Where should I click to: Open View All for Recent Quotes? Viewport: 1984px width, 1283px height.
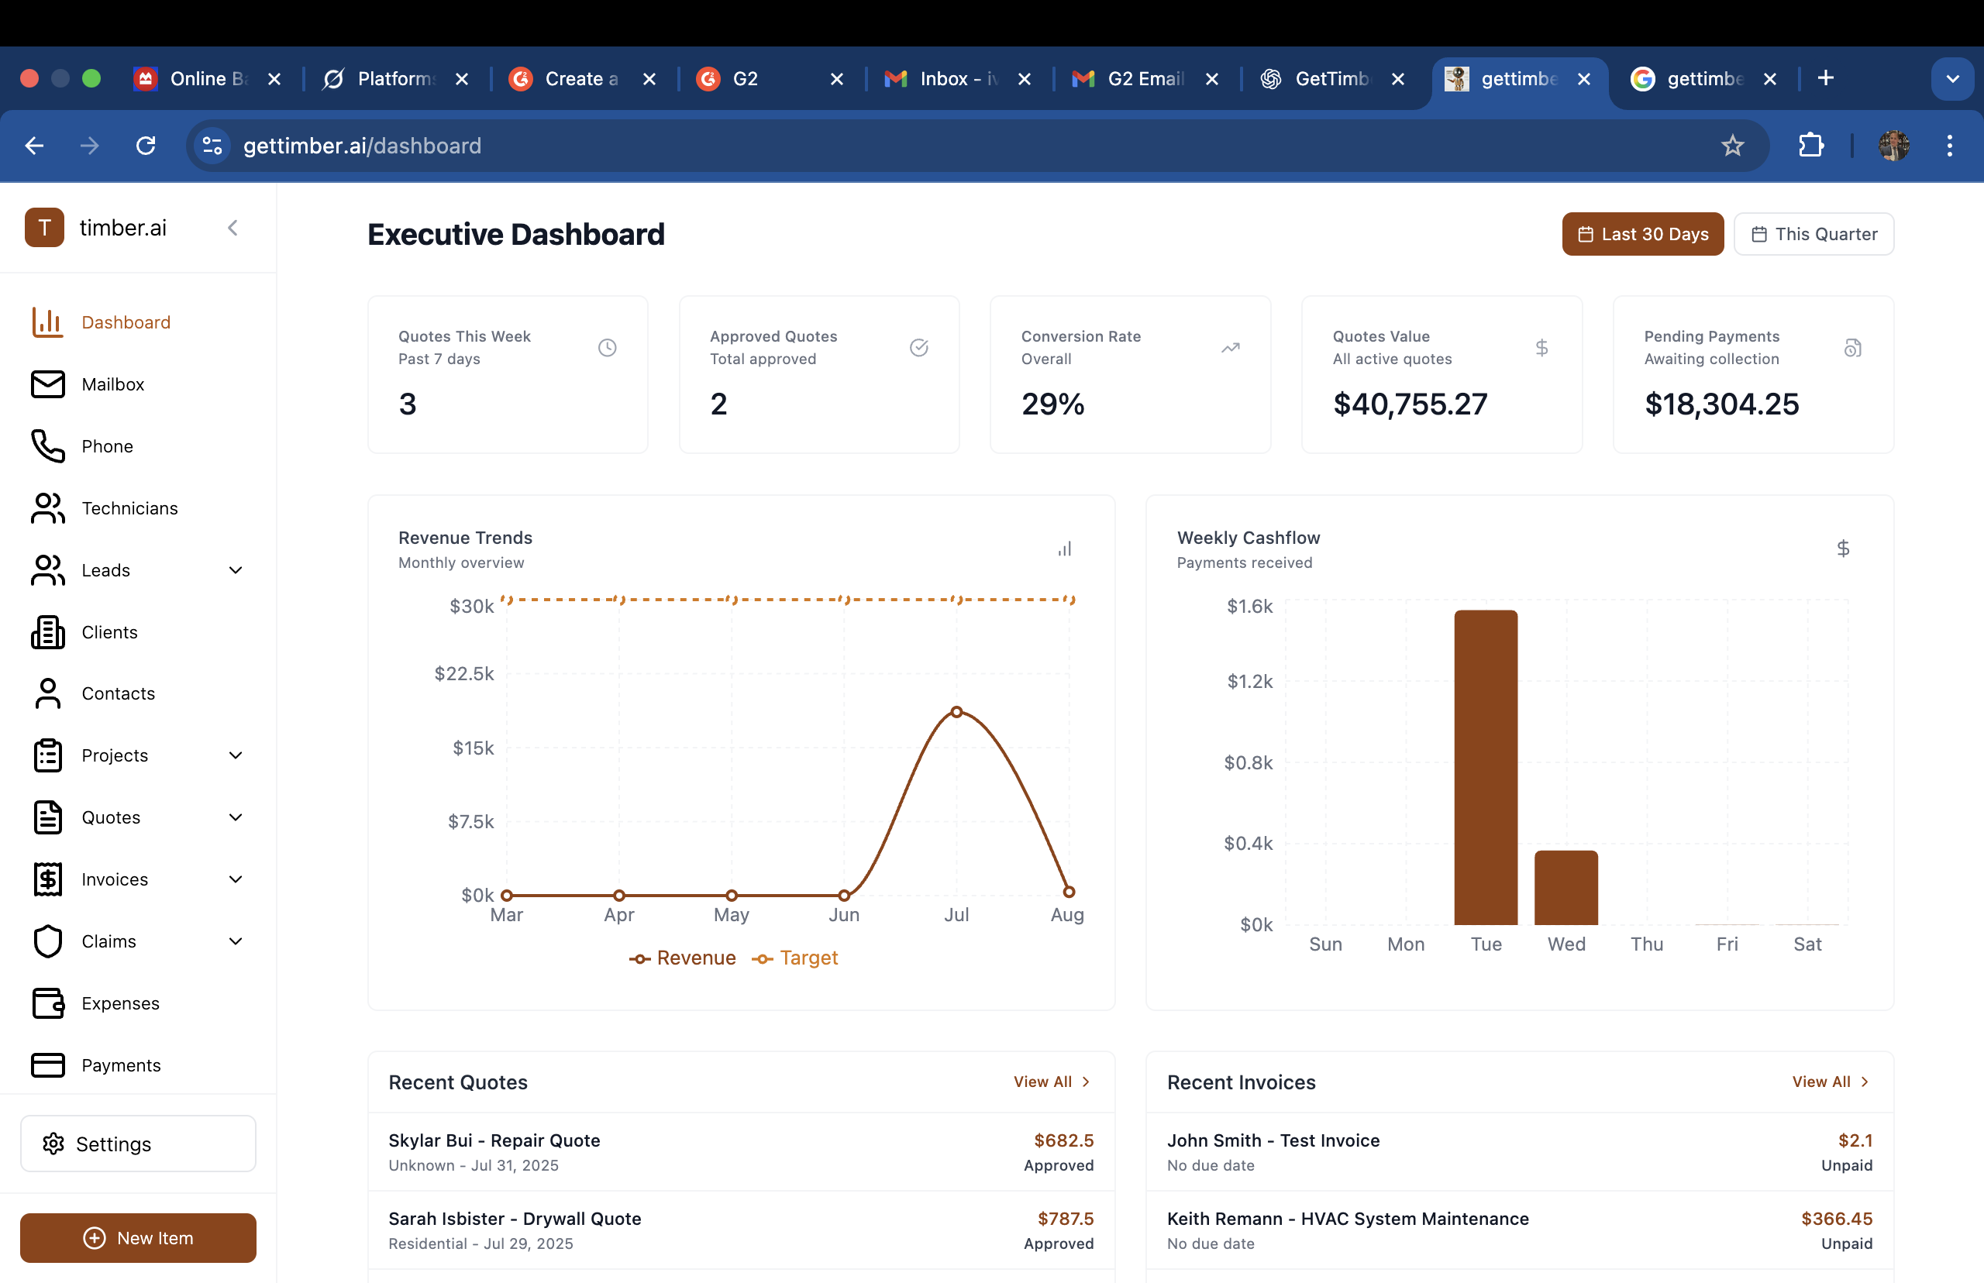coord(1051,1082)
